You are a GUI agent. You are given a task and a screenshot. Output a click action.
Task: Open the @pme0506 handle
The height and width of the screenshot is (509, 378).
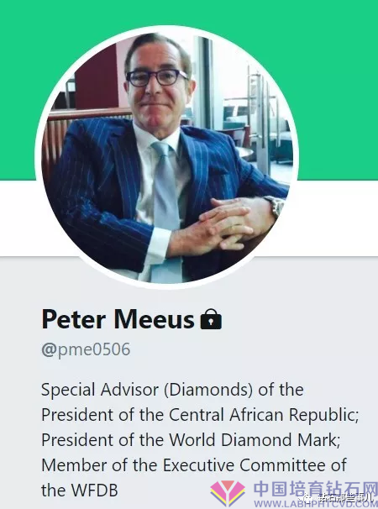click(x=86, y=349)
